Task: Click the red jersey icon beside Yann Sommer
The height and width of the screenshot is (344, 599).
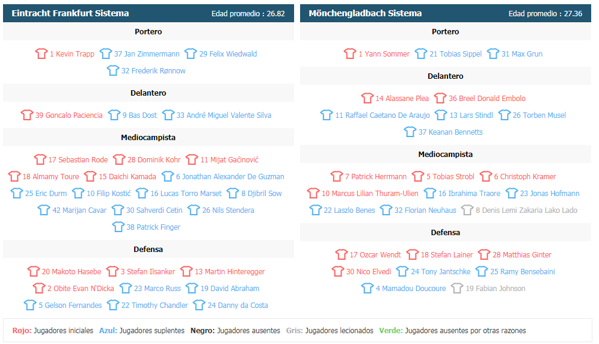Action: tap(349, 54)
